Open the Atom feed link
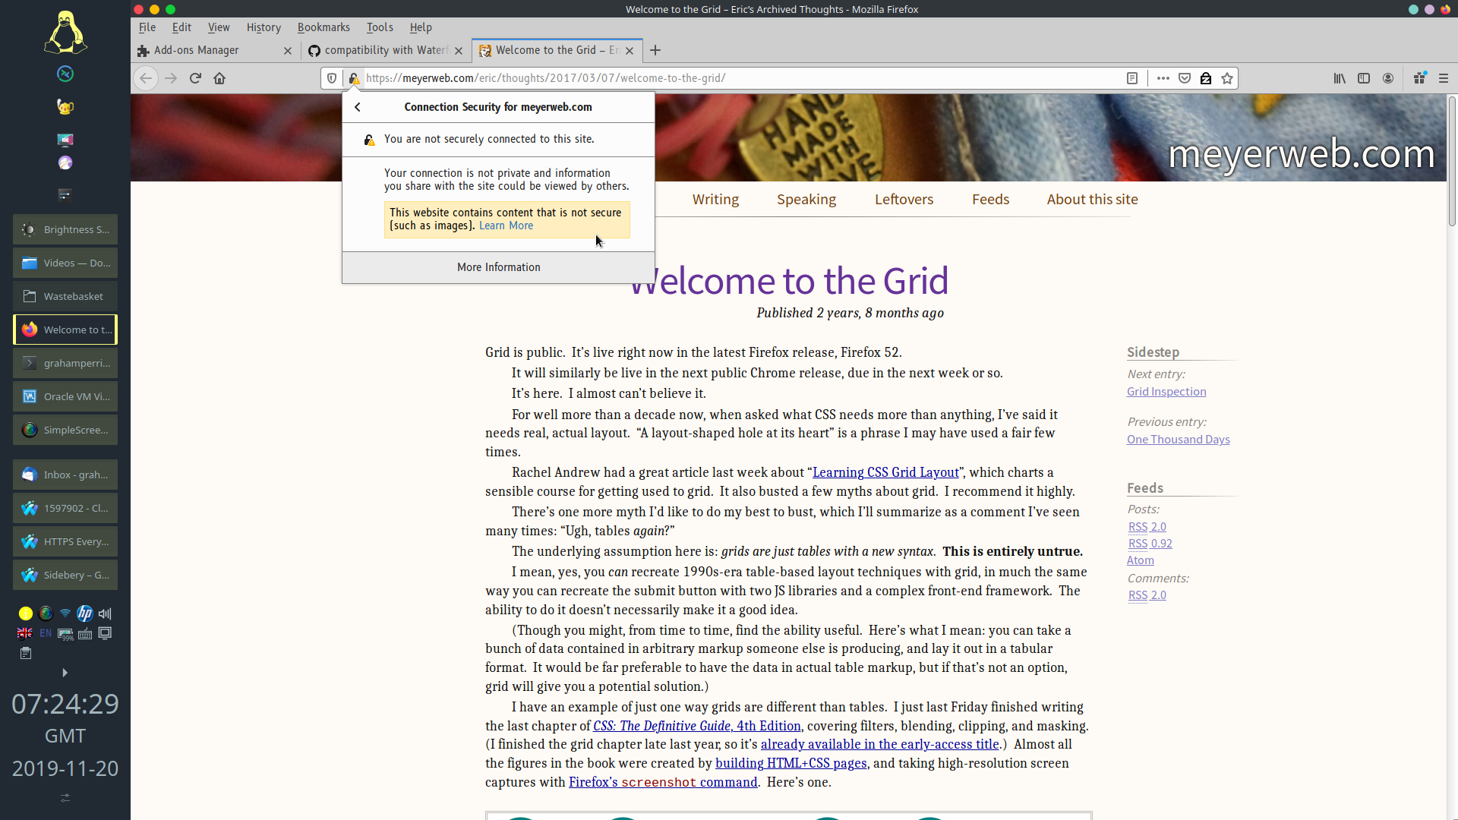 point(1141,560)
